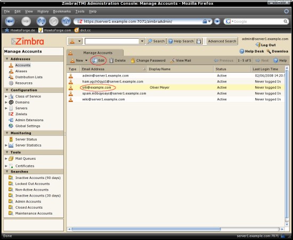The height and width of the screenshot is (240, 293).
Task: Click the Delete trash can icon
Action: point(111,61)
